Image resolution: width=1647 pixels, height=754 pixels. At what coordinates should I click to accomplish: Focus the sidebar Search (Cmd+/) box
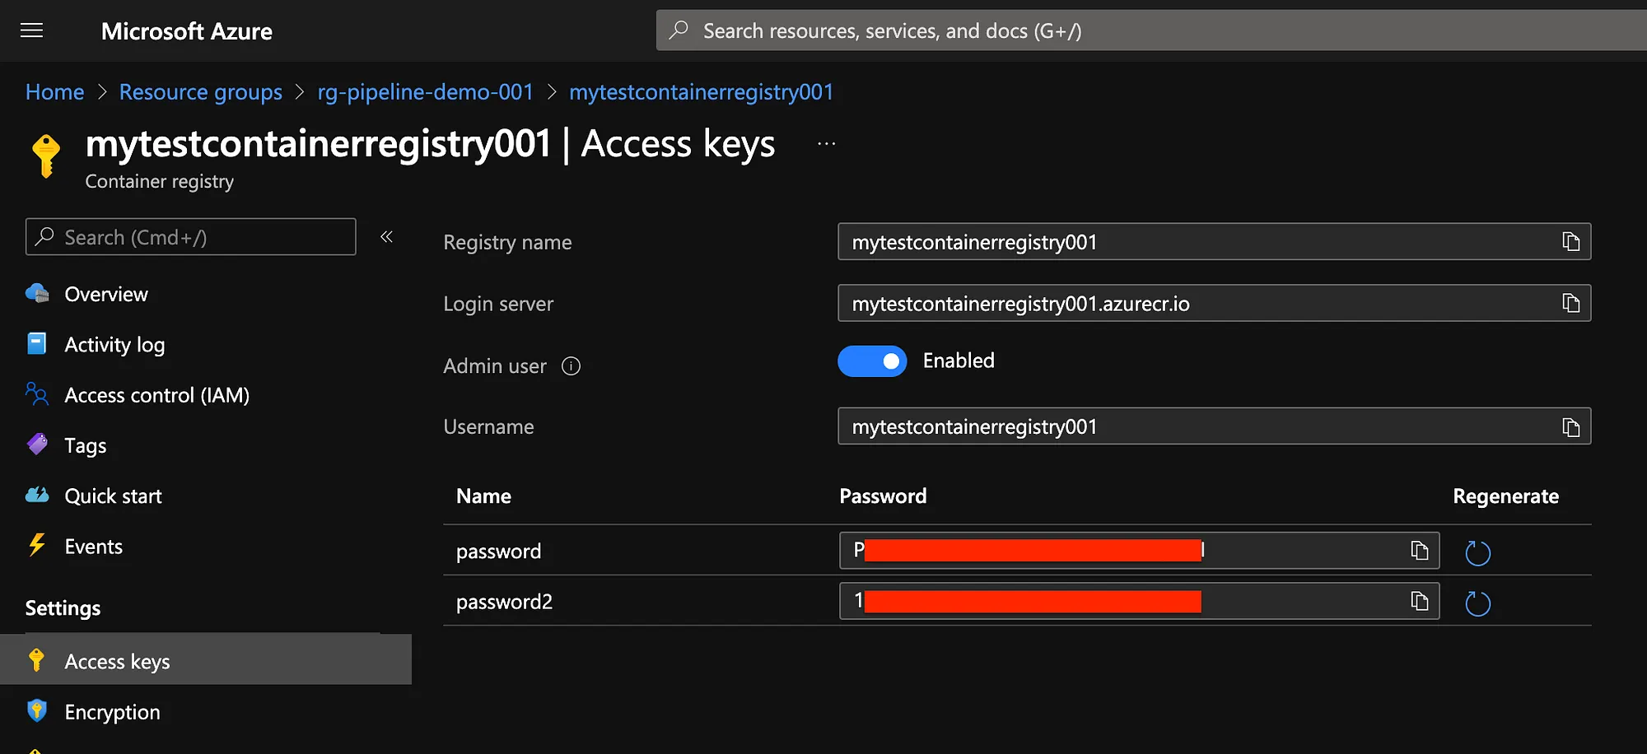point(191,237)
